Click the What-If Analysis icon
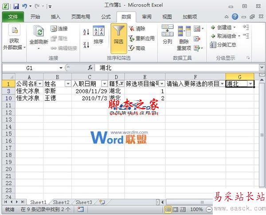The width and height of the screenshot is (266, 215). (197, 48)
